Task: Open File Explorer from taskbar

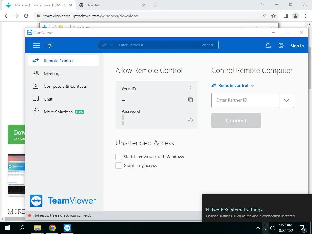Action: 37,228
